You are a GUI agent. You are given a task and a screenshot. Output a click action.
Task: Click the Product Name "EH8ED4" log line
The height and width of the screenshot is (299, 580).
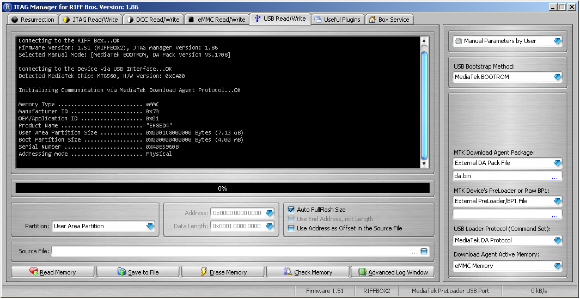(95, 125)
